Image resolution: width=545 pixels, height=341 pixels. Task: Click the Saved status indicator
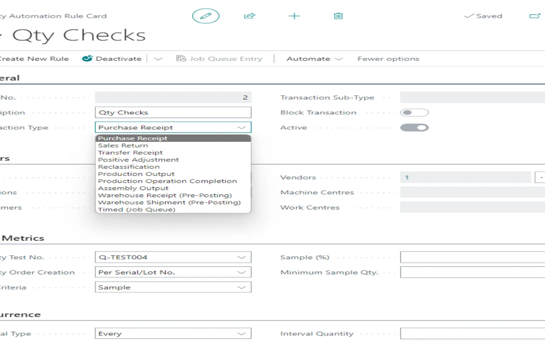(483, 16)
